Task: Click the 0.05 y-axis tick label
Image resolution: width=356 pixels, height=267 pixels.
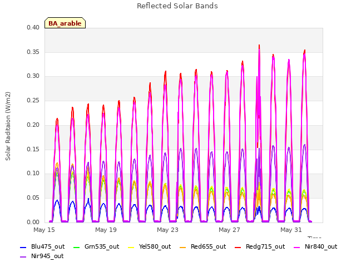Action: click(33, 198)
